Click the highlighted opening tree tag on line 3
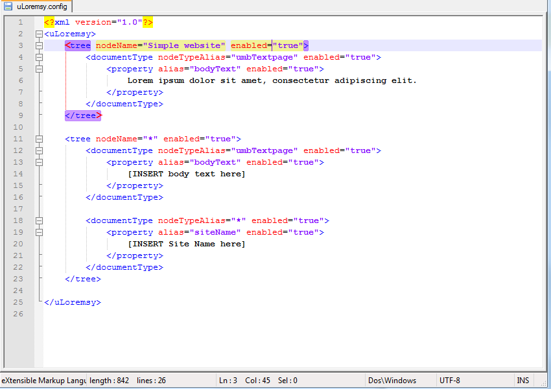This screenshot has width=551, height=389. (78, 45)
